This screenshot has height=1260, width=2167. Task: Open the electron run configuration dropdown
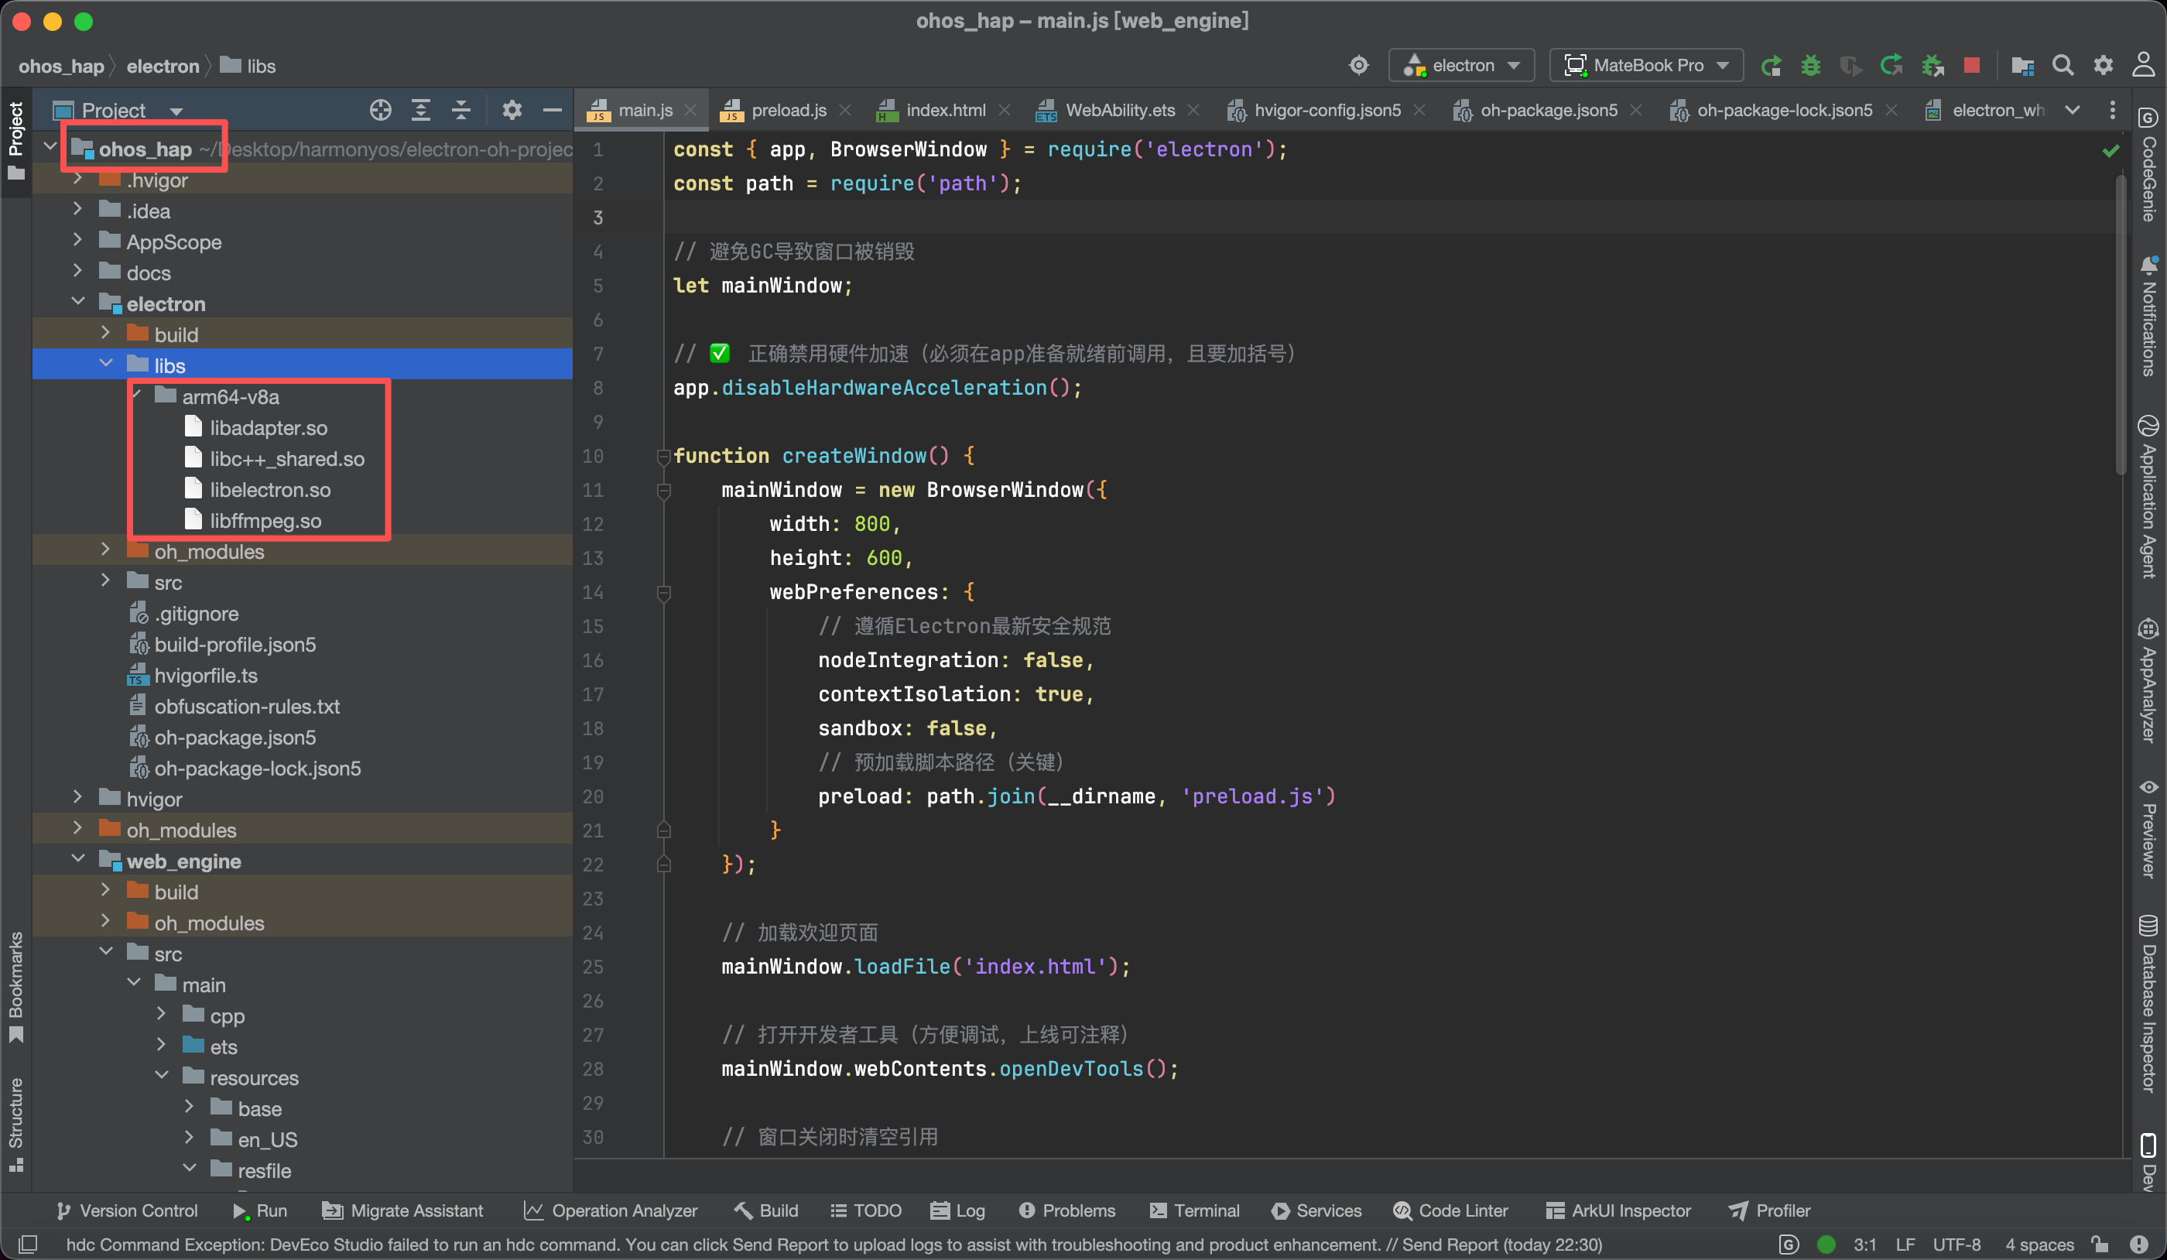coord(1462,65)
